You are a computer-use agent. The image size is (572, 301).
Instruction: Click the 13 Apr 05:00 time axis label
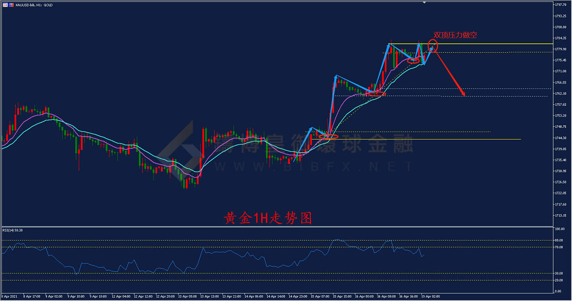(x=187, y=296)
